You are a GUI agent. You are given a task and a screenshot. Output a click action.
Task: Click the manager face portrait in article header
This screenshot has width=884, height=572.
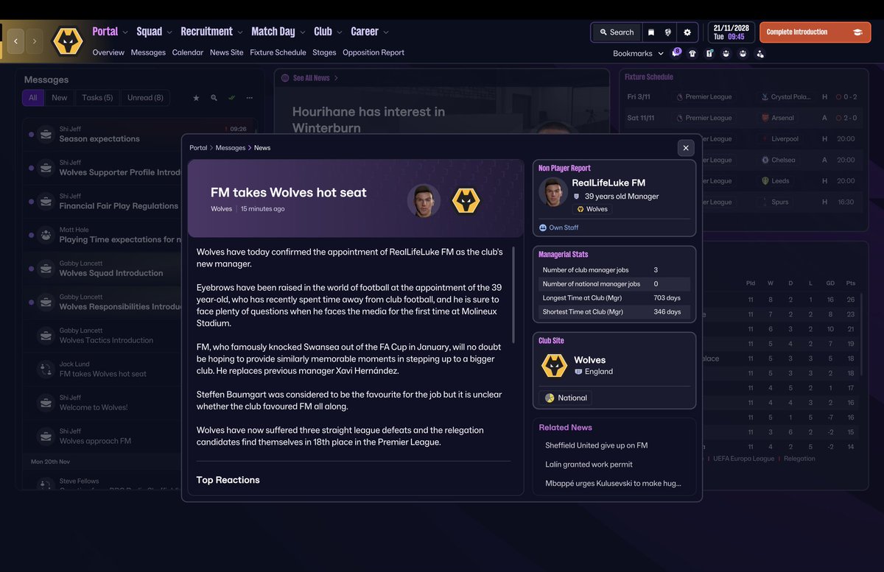(424, 200)
